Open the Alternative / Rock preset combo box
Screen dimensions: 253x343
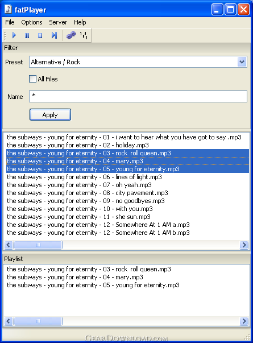click(x=138, y=62)
